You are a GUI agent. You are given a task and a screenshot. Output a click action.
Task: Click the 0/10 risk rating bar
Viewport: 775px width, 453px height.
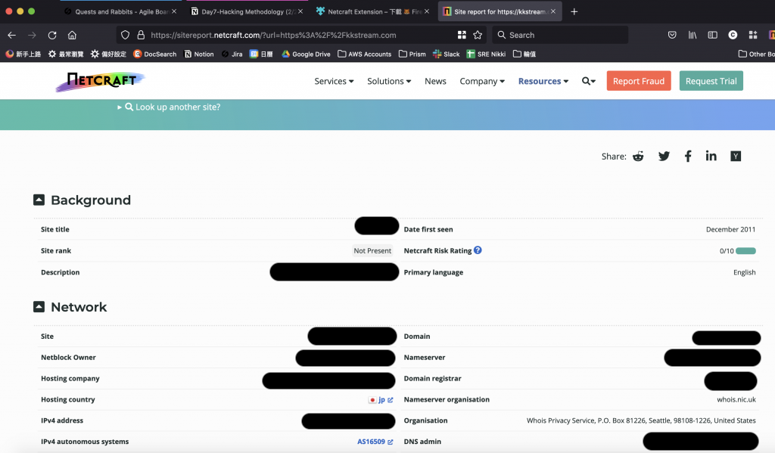(745, 251)
